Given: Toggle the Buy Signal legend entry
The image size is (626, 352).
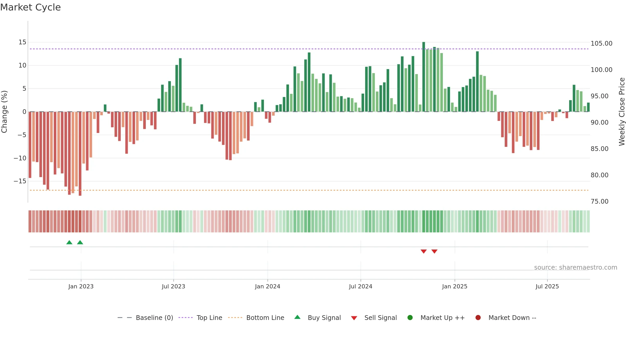Looking at the screenshot, I should [x=317, y=318].
